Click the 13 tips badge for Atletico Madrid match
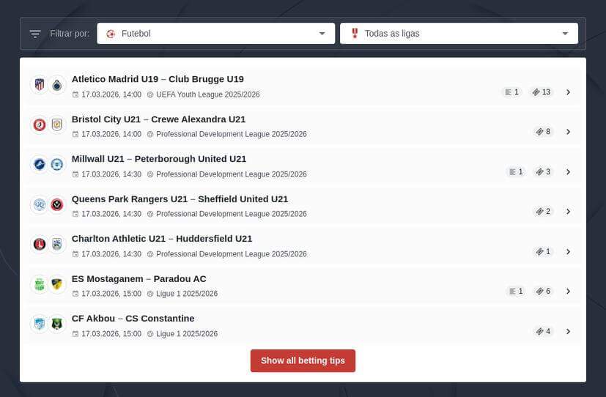606x397 pixels. 542,92
